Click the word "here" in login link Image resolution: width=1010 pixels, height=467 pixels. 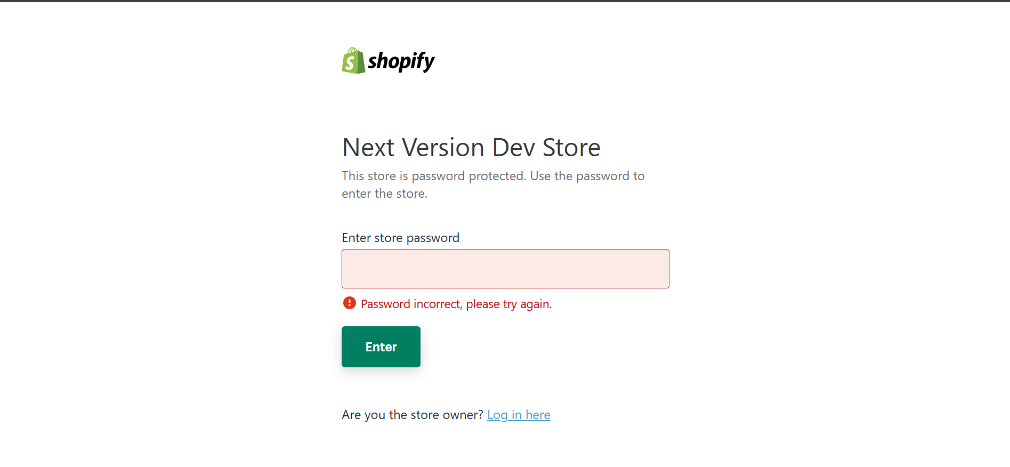pyautogui.click(x=538, y=415)
